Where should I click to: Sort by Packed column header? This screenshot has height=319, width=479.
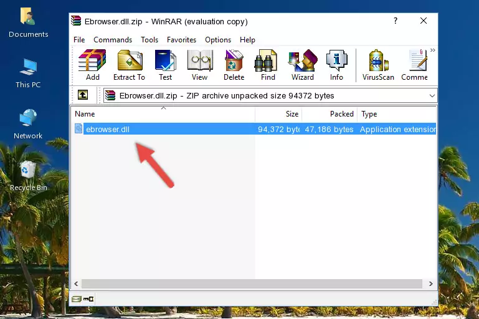[330, 114]
